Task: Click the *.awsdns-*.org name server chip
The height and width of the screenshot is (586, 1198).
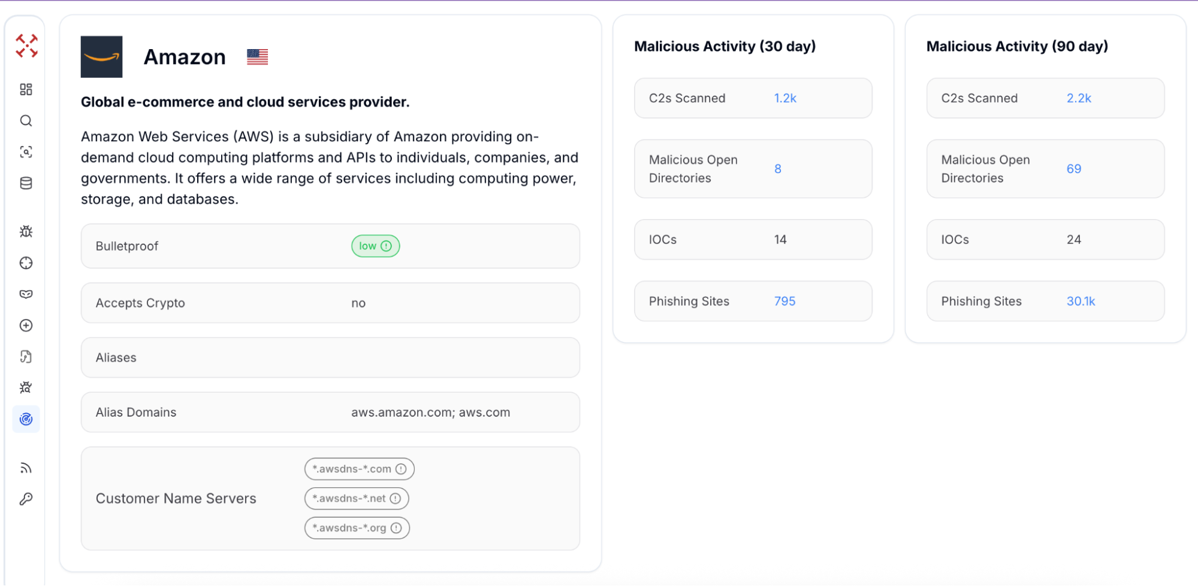Action: (357, 528)
